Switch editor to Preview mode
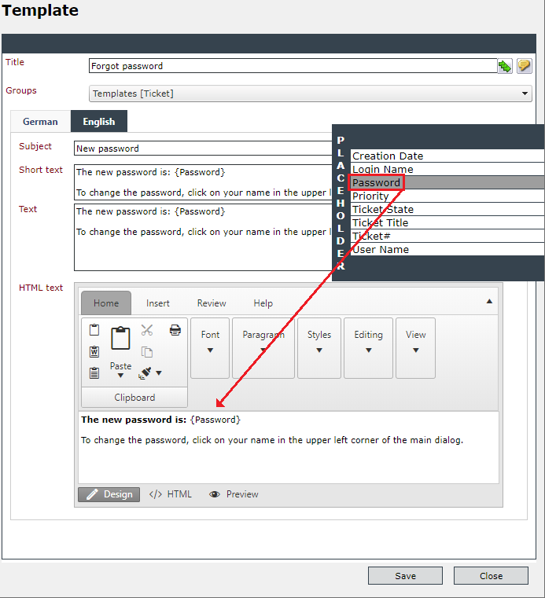The image size is (545, 598). point(234,494)
